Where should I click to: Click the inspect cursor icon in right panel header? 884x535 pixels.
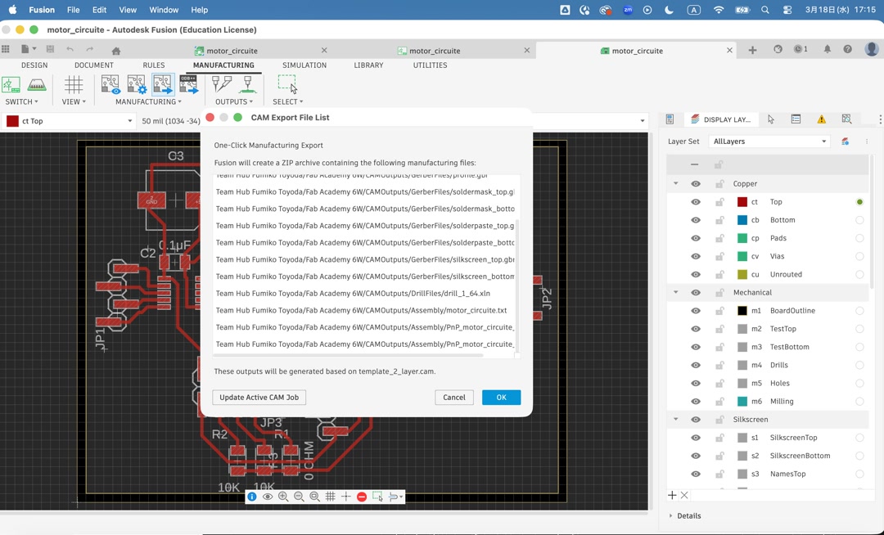coord(769,119)
